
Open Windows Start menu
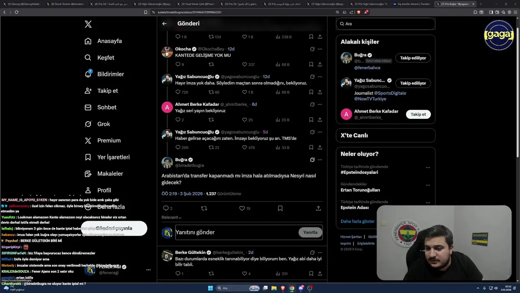(x=210, y=288)
